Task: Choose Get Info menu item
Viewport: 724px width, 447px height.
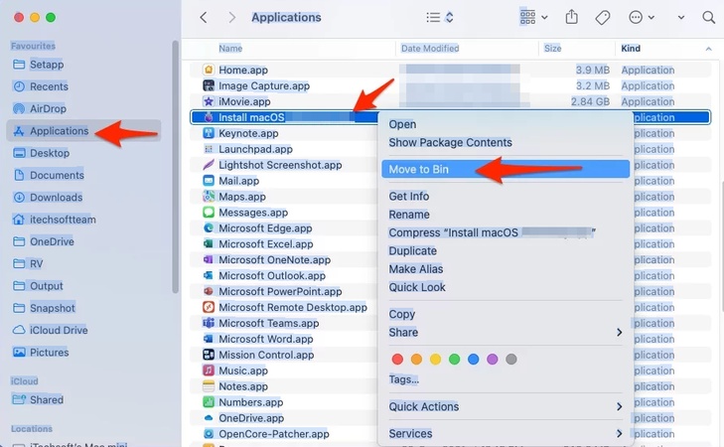Action: (x=408, y=197)
